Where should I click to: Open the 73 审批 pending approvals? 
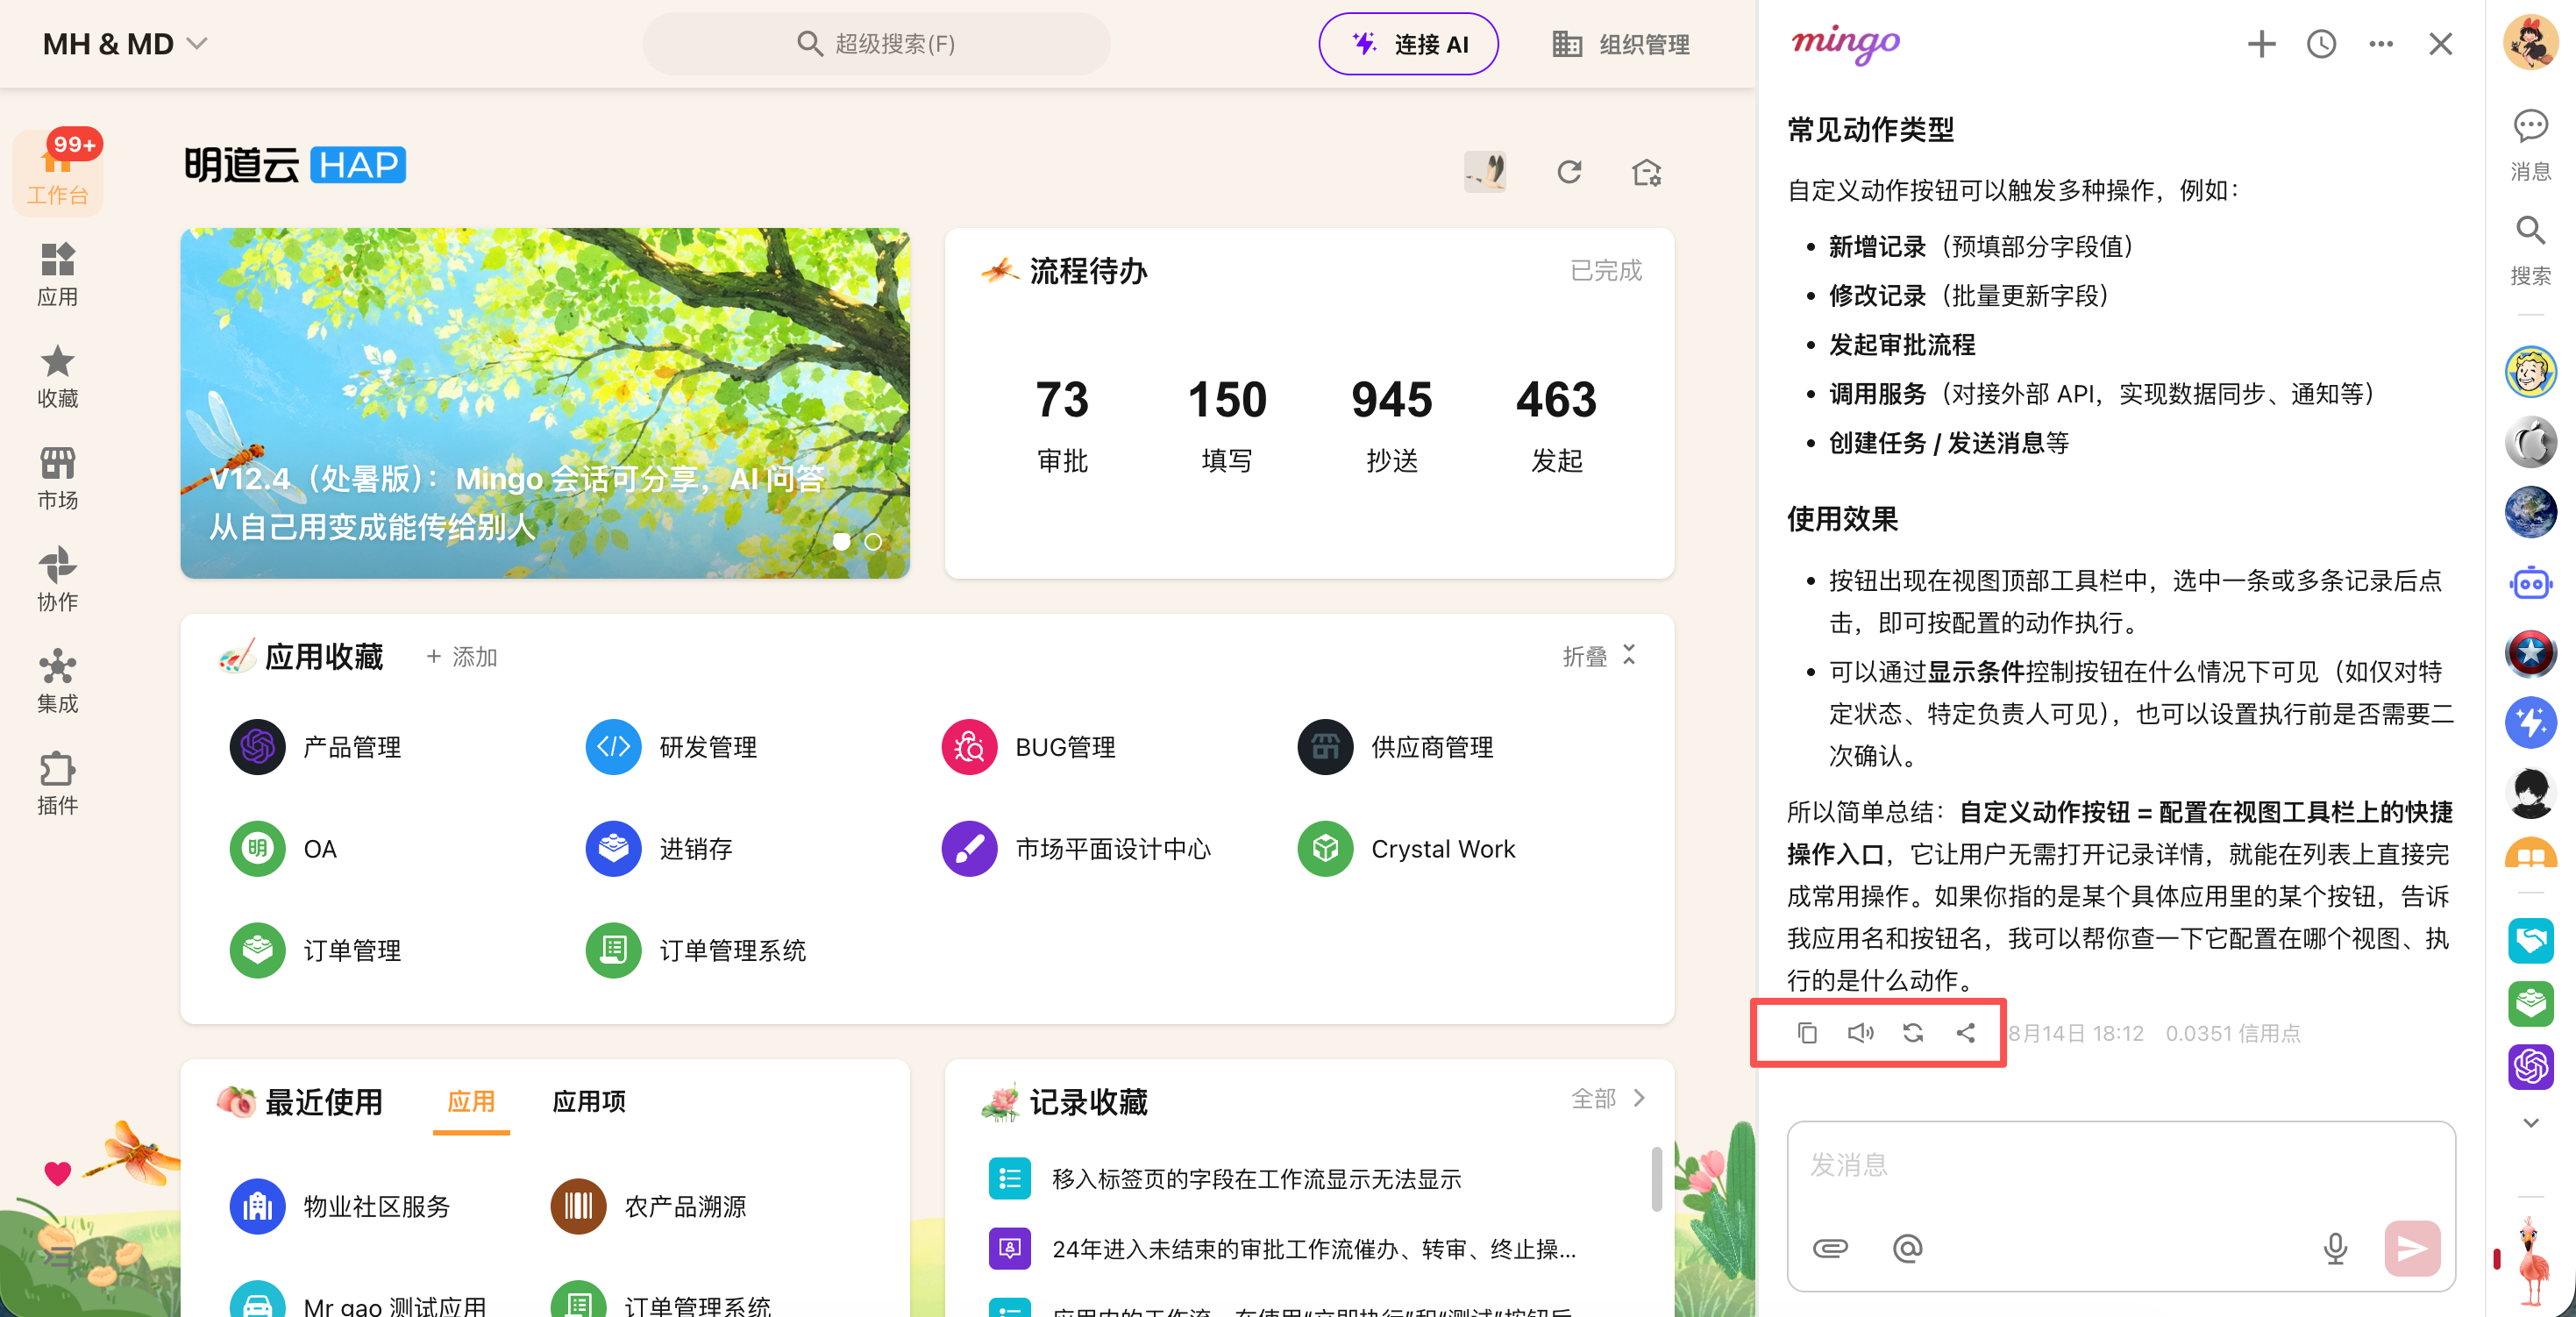(x=1062, y=424)
